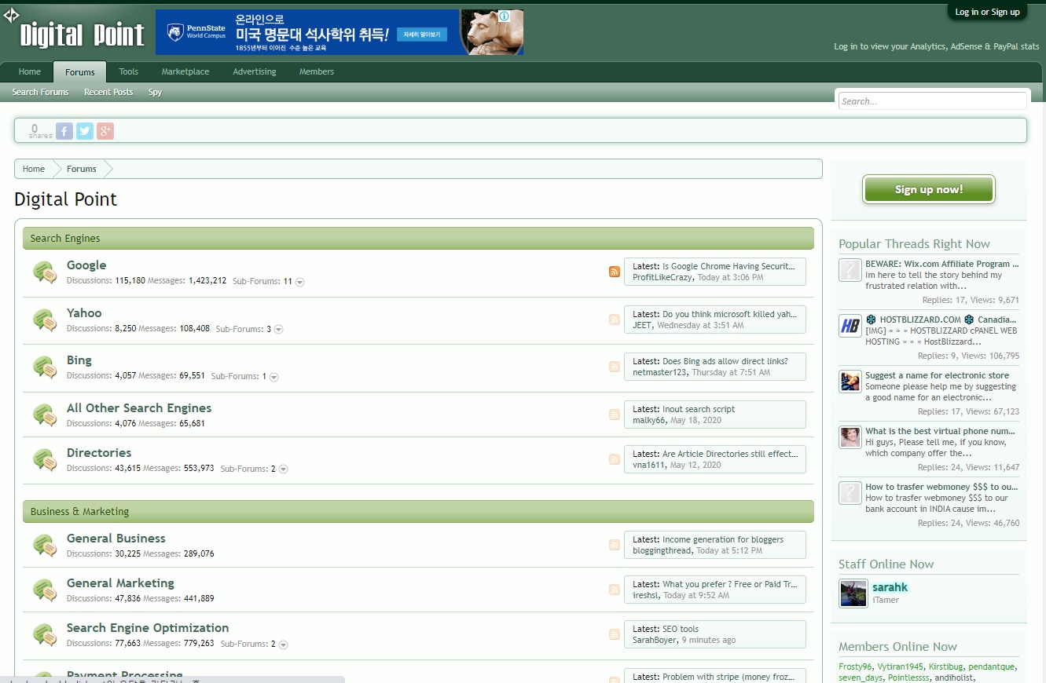1046x683 pixels.
Task: Click the Search input field
Action: click(x=932, y=101)
